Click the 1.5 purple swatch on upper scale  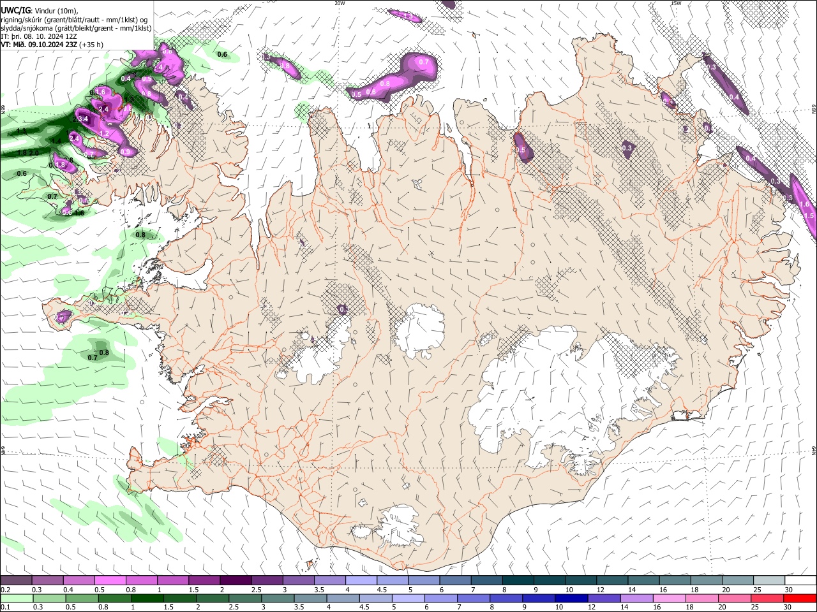coord(204,580)
